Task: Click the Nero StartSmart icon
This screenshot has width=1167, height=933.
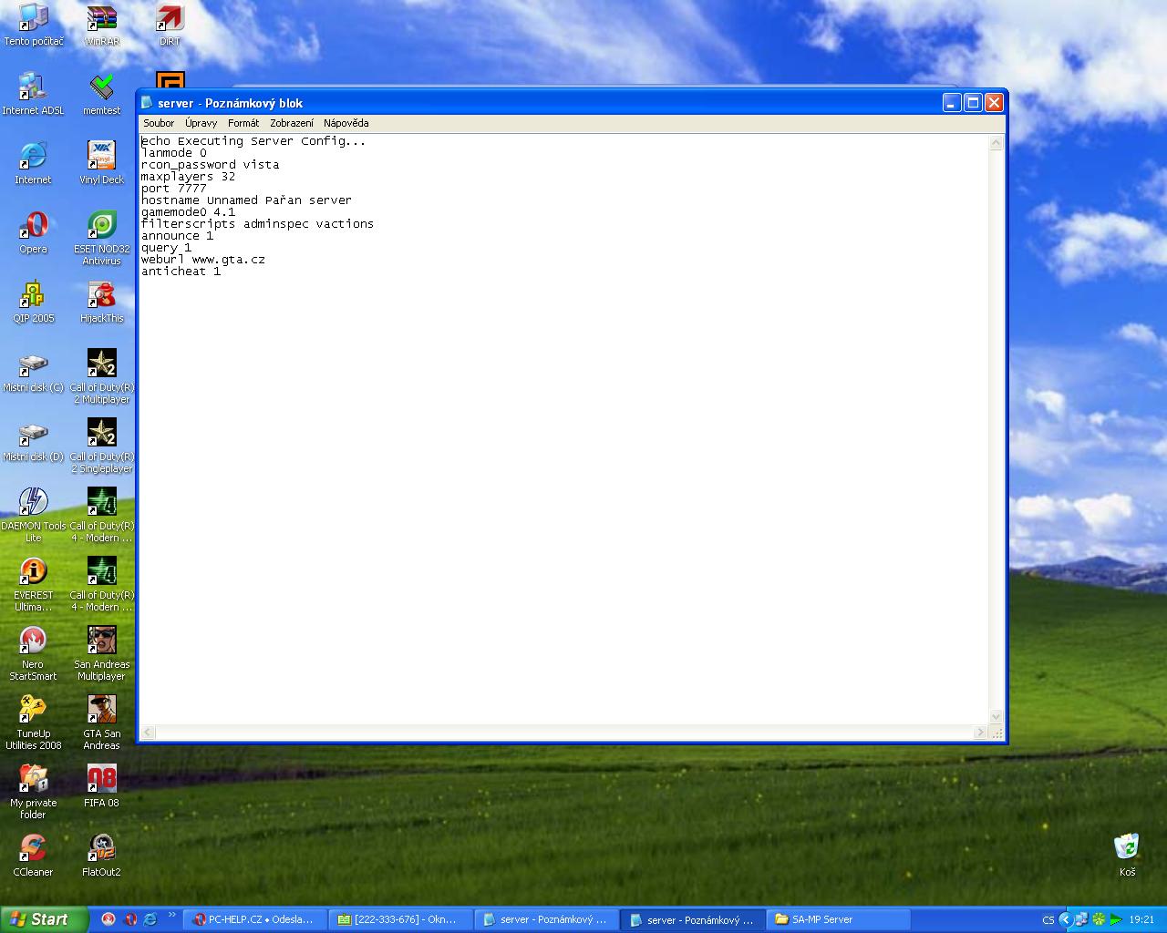Action: [x=33, y=654]
